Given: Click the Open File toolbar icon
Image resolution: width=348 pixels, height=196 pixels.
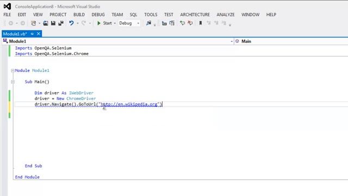Looking at the screenshot, I should click(46, 23).
